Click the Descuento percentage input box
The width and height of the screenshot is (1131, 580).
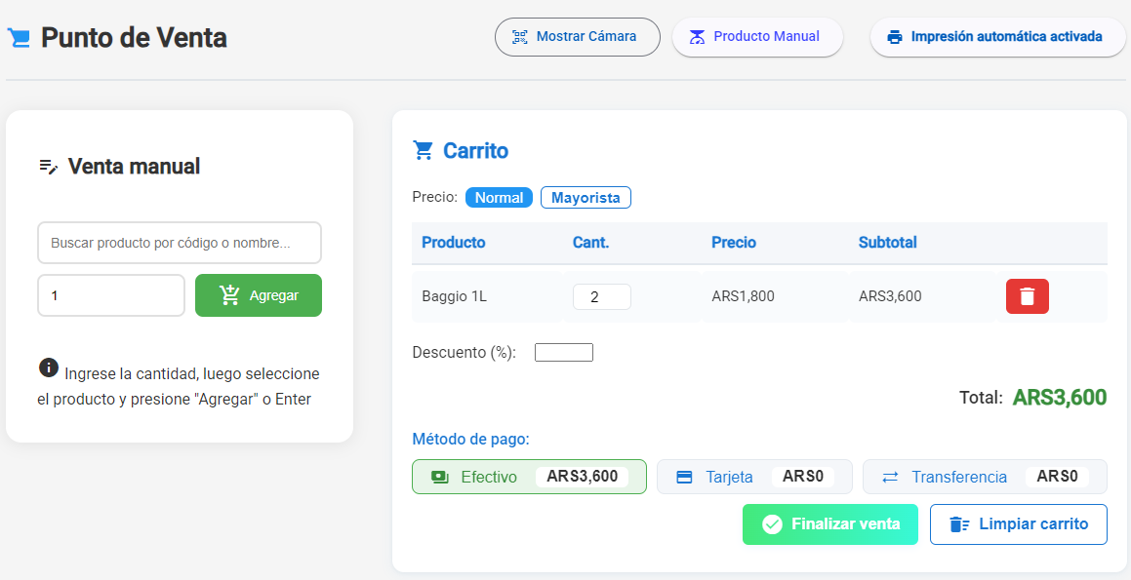click(x=563, y=352)
